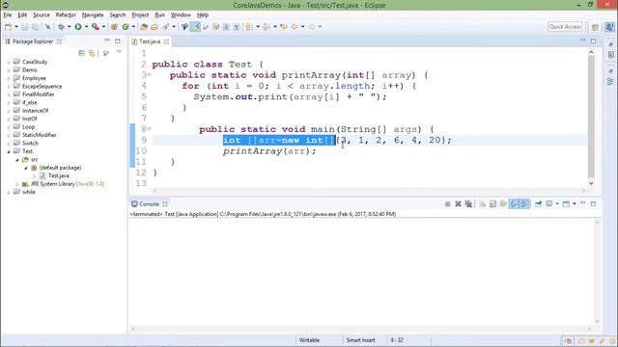Click Collapse All in Package Explorer
The image size is (618, 347).
81,53
